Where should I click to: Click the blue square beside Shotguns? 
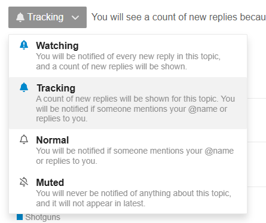coord(20,217)
